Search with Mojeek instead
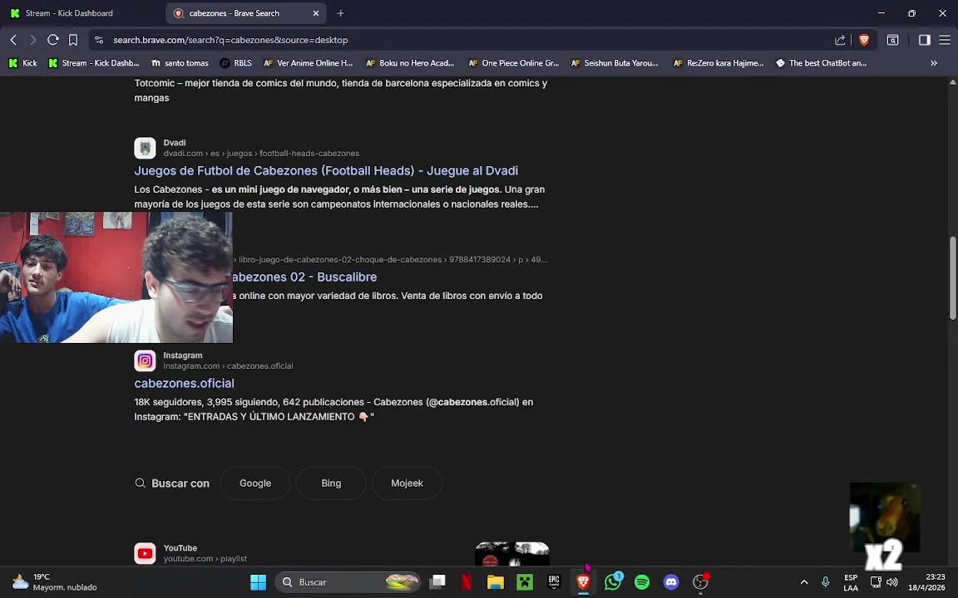958x598 pixels. (x=407, y=483)
